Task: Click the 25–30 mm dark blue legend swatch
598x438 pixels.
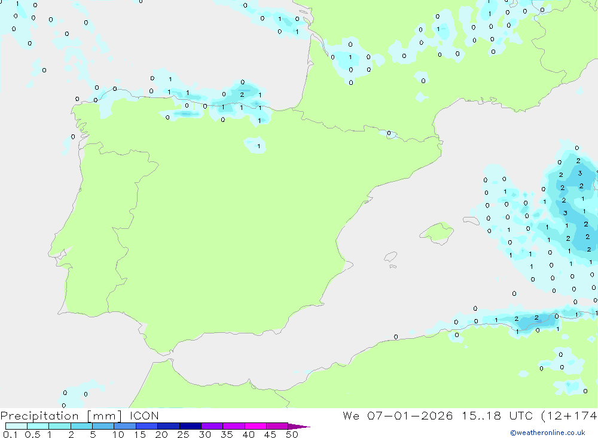Action: pyautogui.click(x=190, y=426)
